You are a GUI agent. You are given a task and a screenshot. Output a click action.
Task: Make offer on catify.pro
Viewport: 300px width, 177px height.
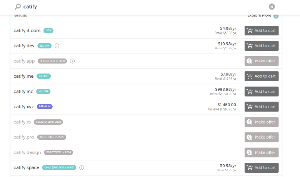pyautogui.click(x=262, y=137)
